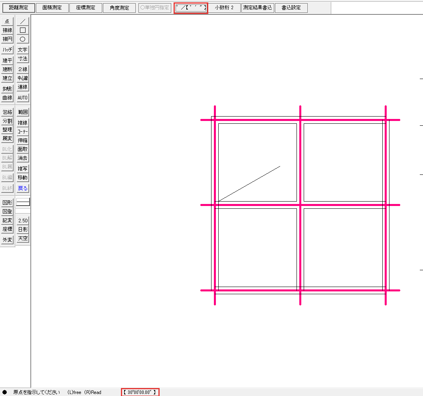423x396 pixels.
Task: Select the 寸法 dimension tool
Action: tap(23, 59)
